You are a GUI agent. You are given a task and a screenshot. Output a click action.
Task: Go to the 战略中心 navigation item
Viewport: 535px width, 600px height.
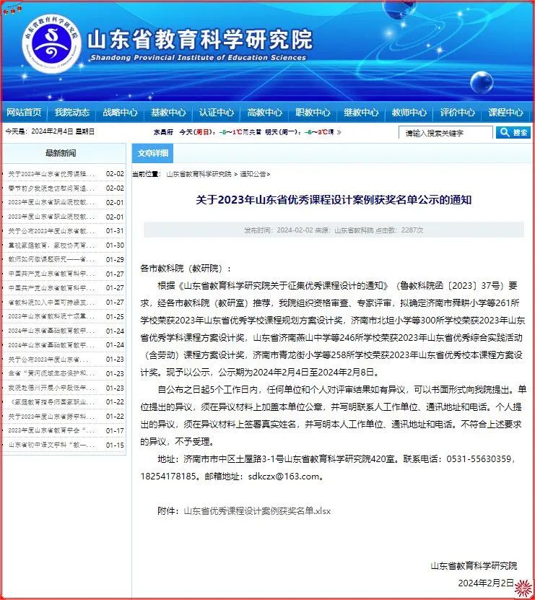tap(120, 112)
